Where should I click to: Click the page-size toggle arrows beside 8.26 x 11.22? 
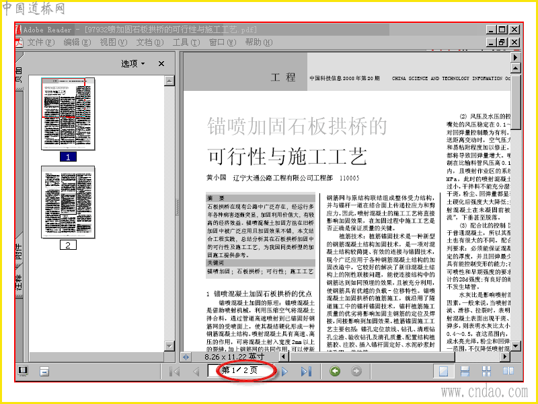(186, 357)
